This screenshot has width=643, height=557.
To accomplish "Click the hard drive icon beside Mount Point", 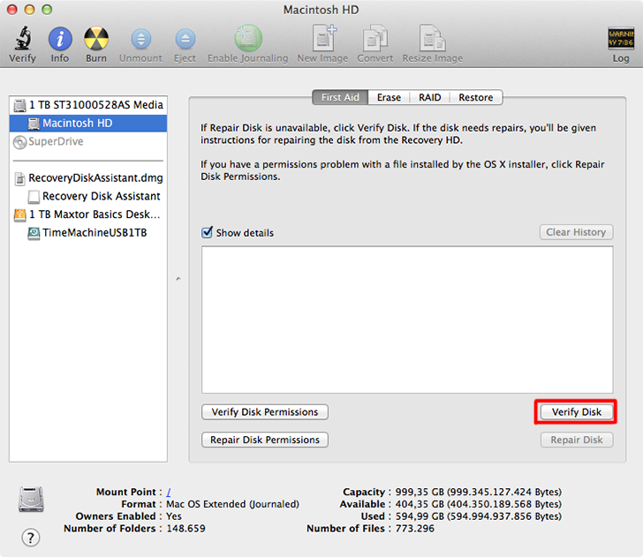I will tap(31, 499).
